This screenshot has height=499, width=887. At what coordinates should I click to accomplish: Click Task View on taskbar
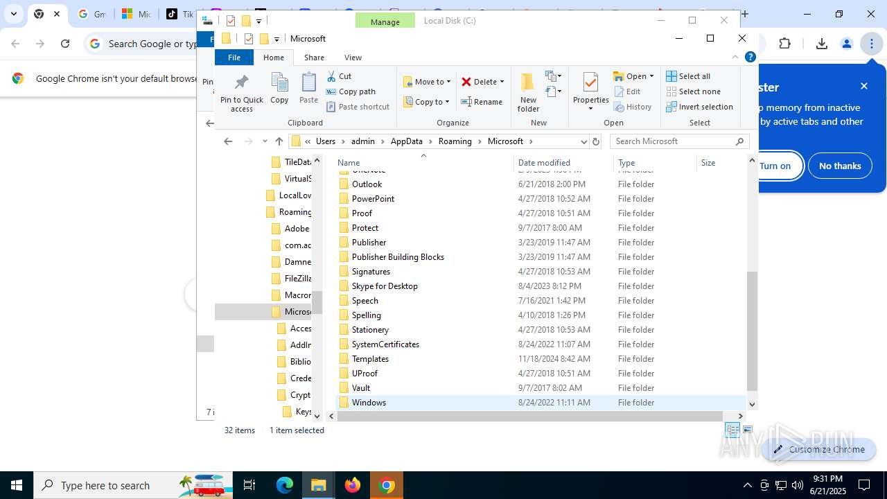[x=249, y=485]
